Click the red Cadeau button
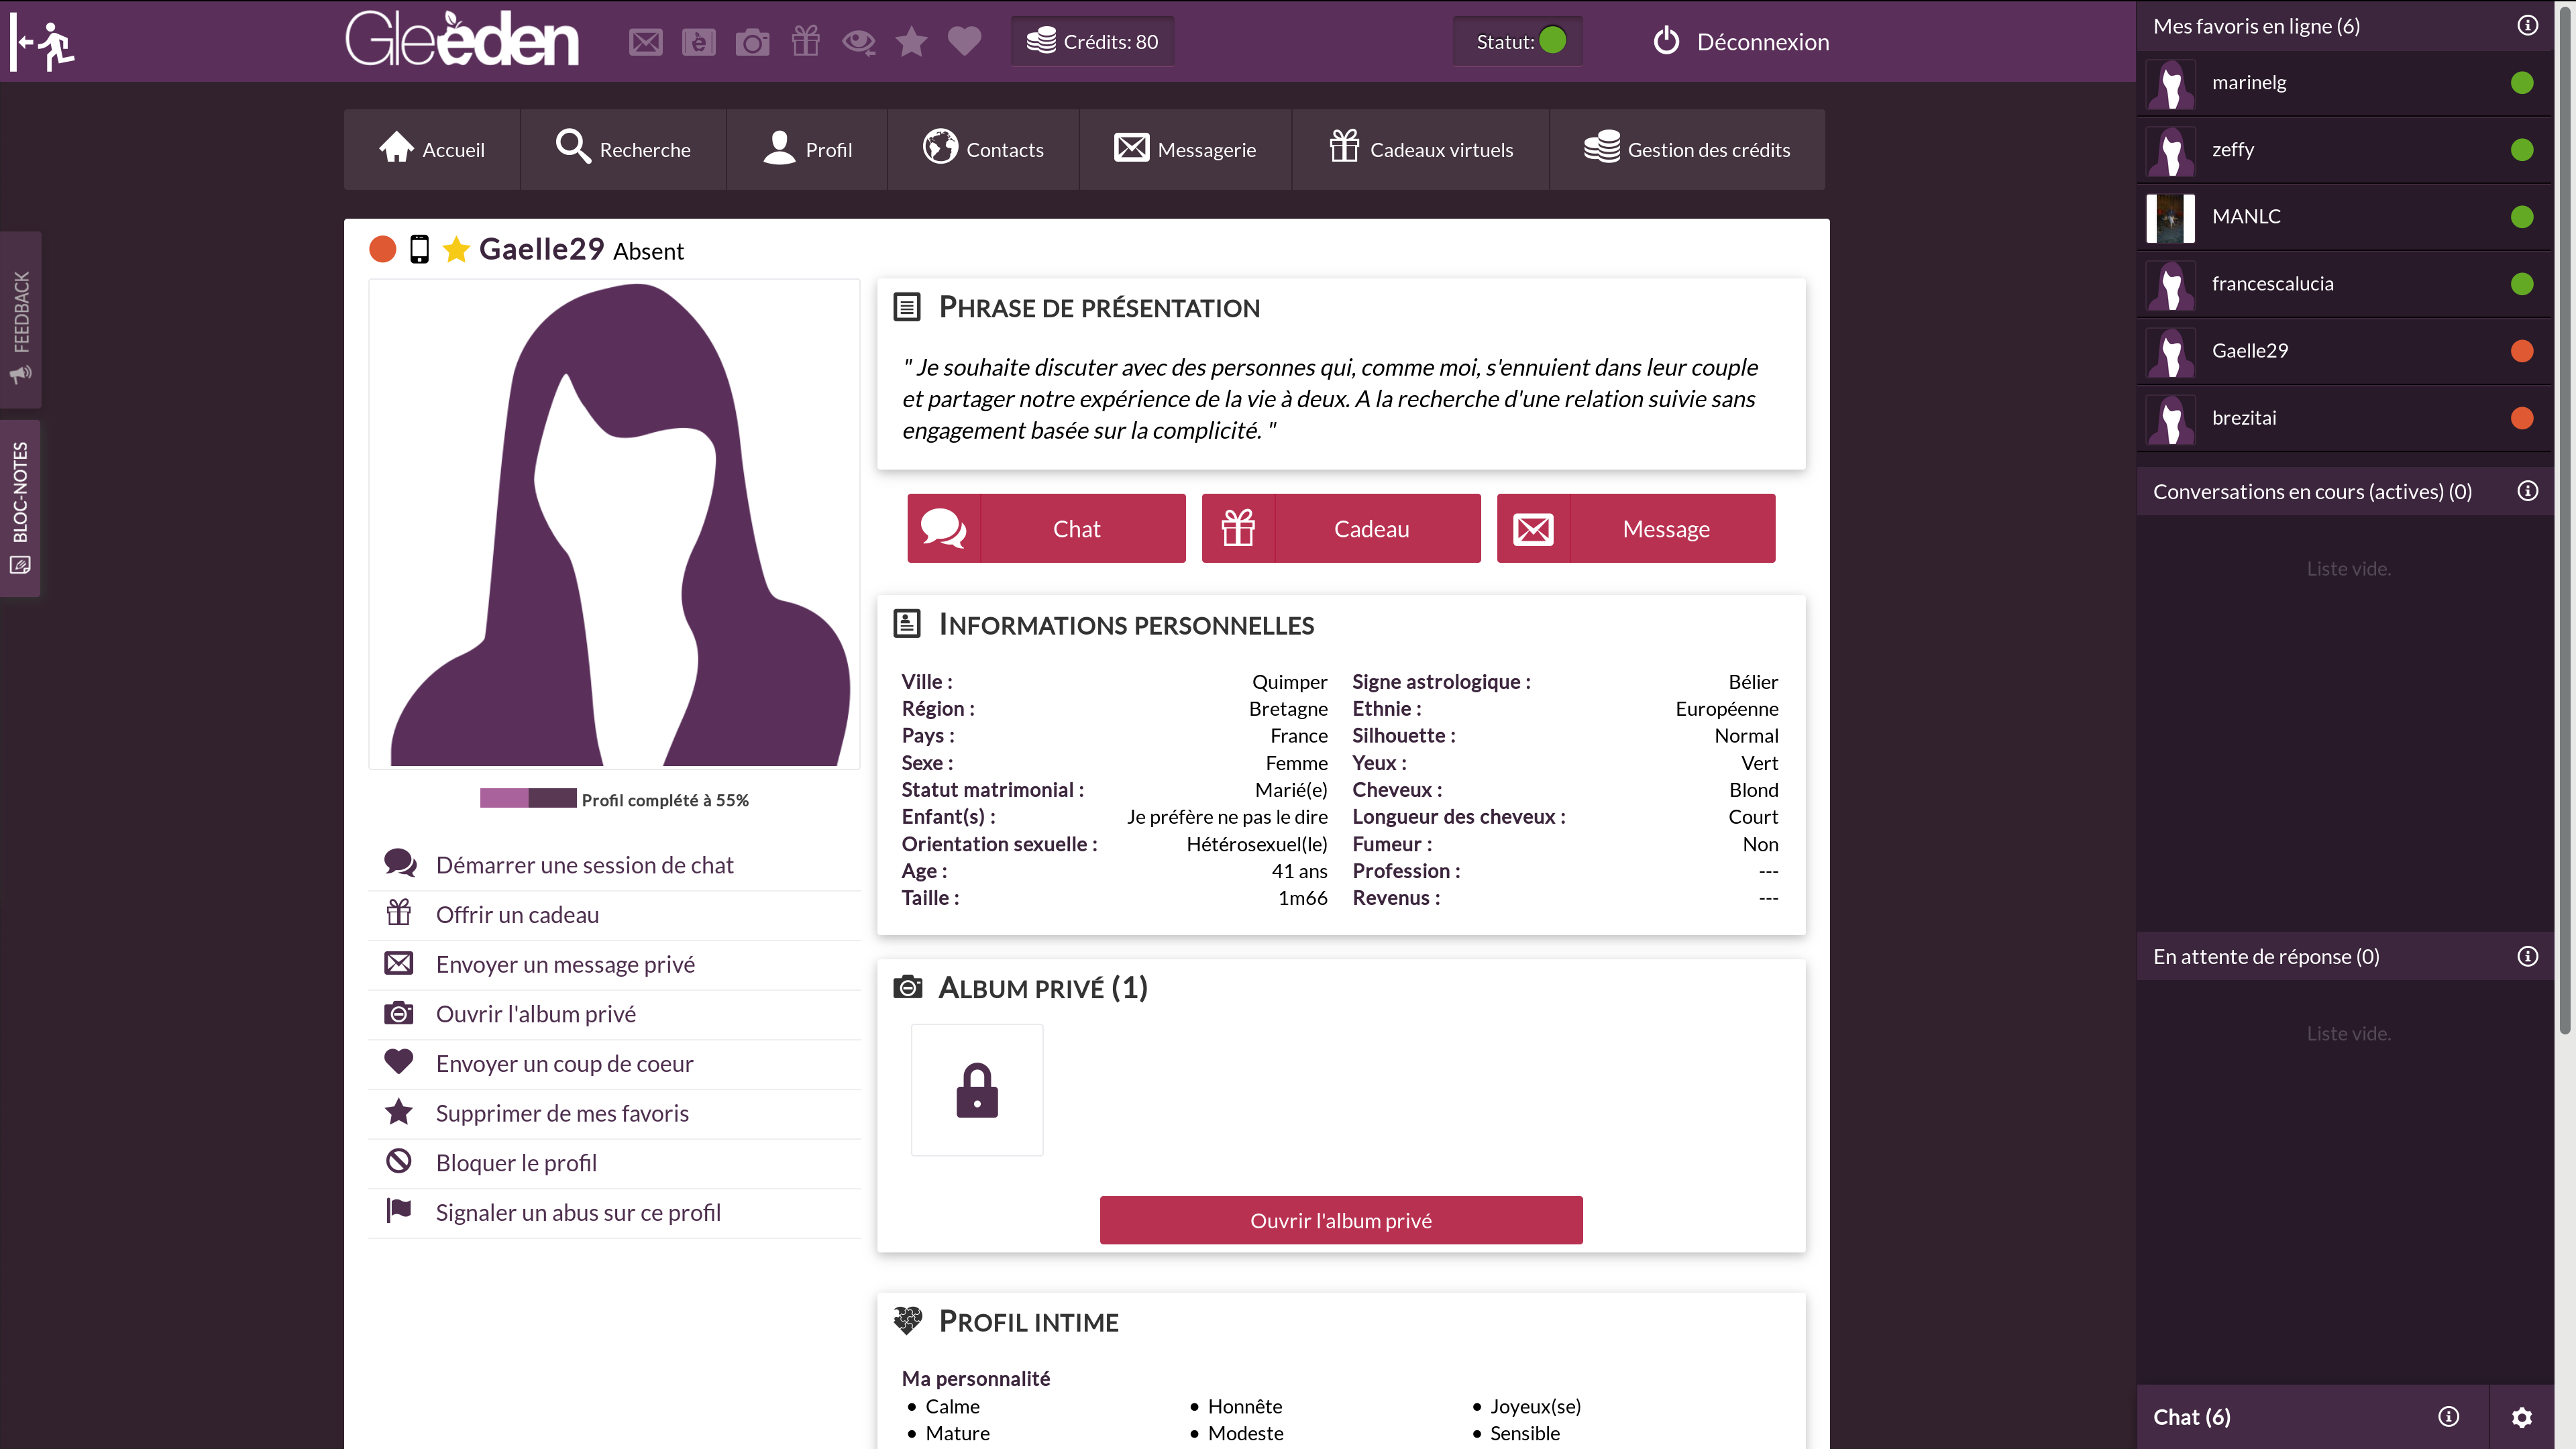The image size is (2576, 1449). 1340,529
